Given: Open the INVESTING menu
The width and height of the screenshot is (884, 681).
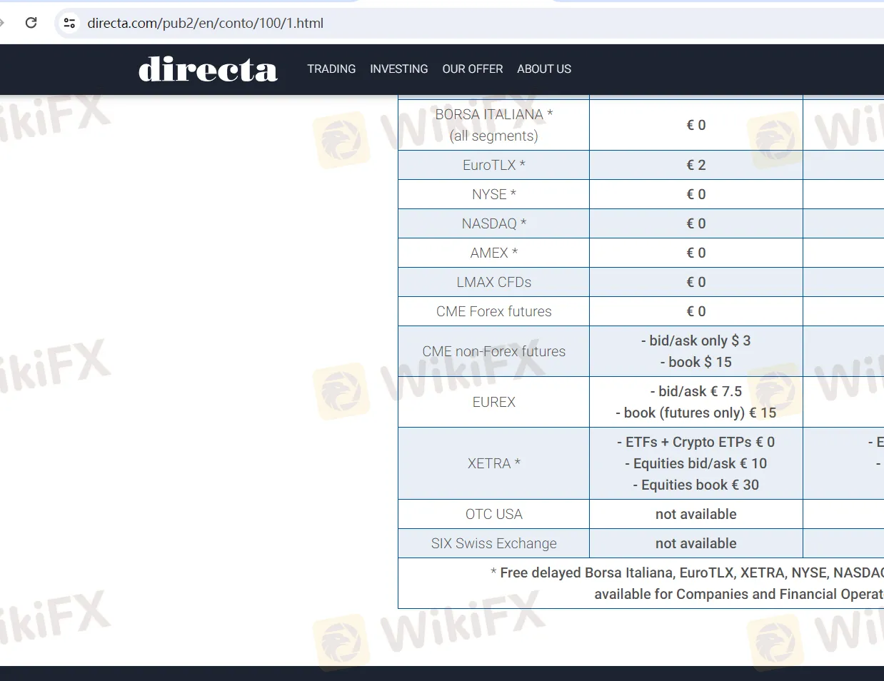Looking at the screenshot, I should click(399, 69).
